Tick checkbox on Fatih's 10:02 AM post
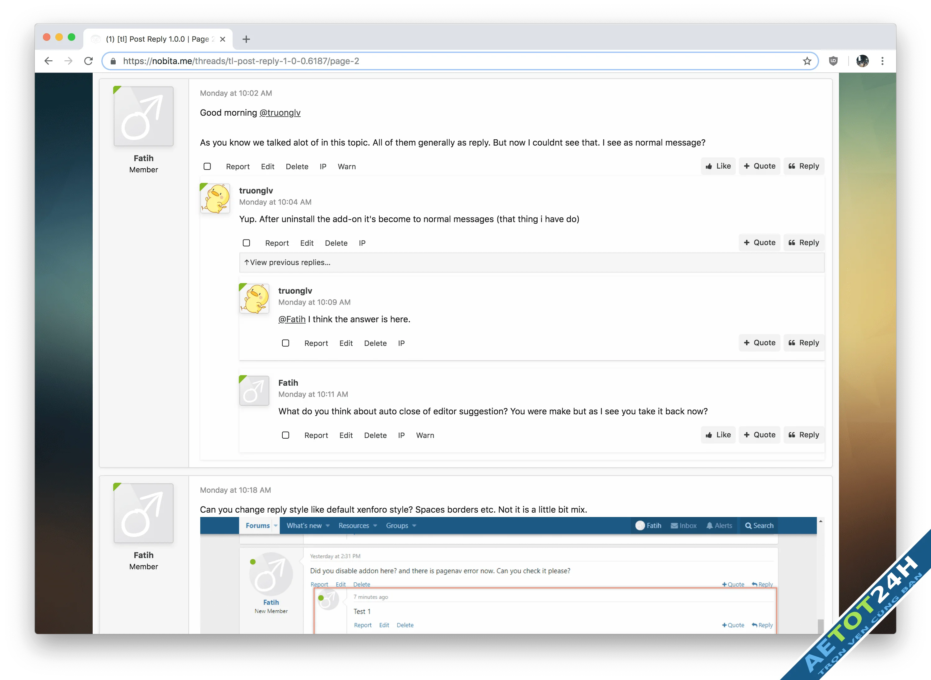931x680 pixels. tap(207, 166)
